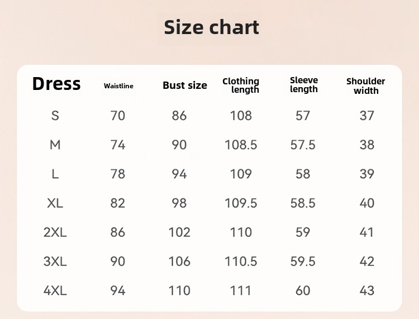Select the S size row label
The width and height of the screenshot is (419, 319).
point(55,116)
